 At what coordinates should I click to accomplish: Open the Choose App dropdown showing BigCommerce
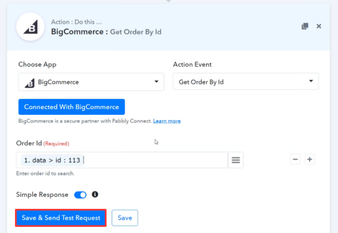tap(91, 82)
